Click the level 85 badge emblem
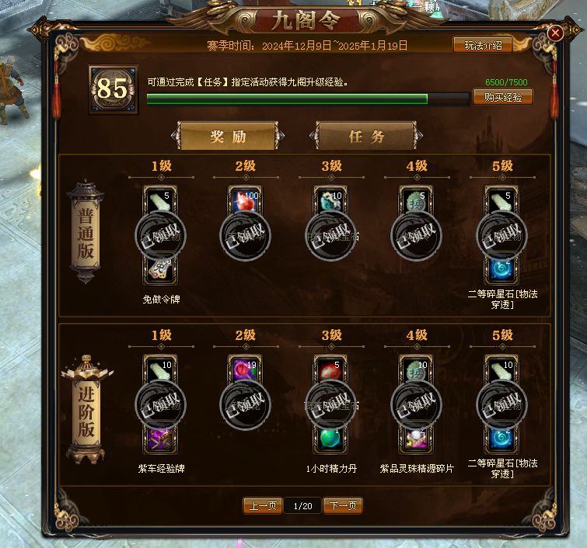 click(113, 89)
